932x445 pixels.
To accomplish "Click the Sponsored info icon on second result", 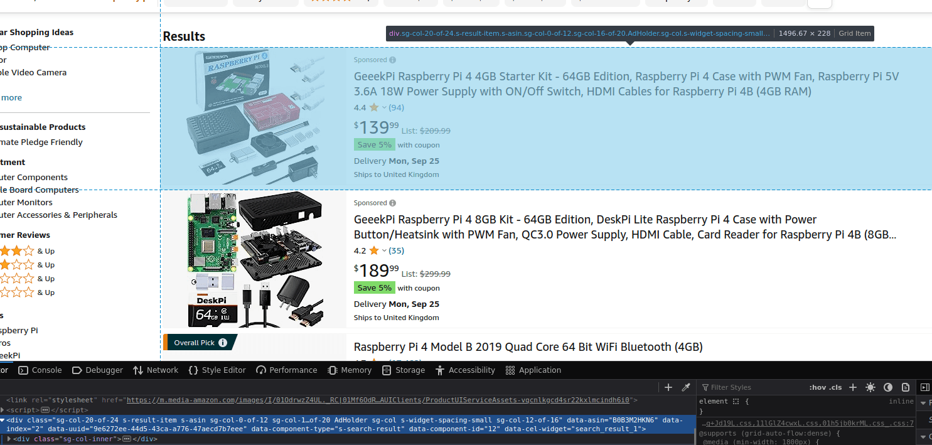I will click(x=392, y=203).
